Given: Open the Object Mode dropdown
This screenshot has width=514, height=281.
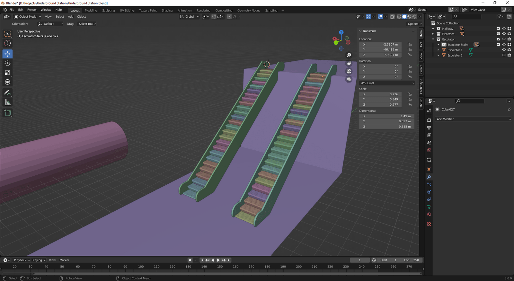Looking at the screenshot, I should 28,17.
